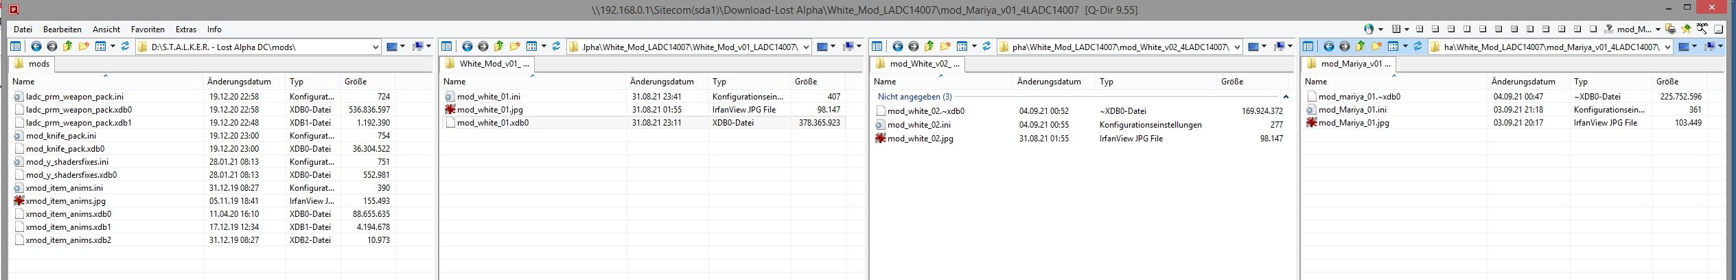Image resolution: width=1736 pixels, height=280 pixels.
Task: Select the 'mods' folder tab
Action: (x=32, y=64)
